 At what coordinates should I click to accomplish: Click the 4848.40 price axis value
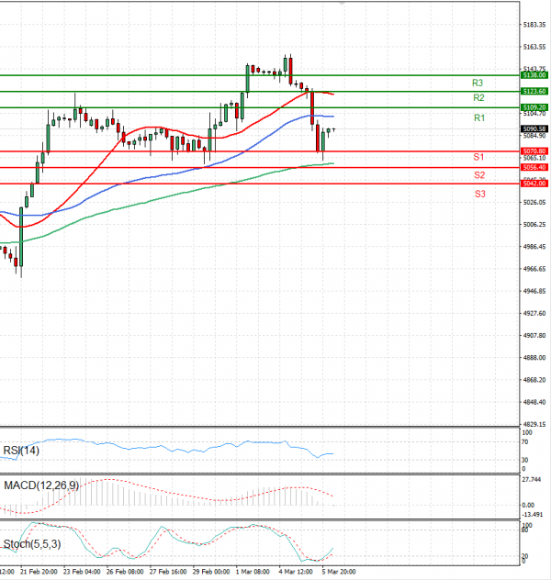pyautogui.click(x=534, y=402)
